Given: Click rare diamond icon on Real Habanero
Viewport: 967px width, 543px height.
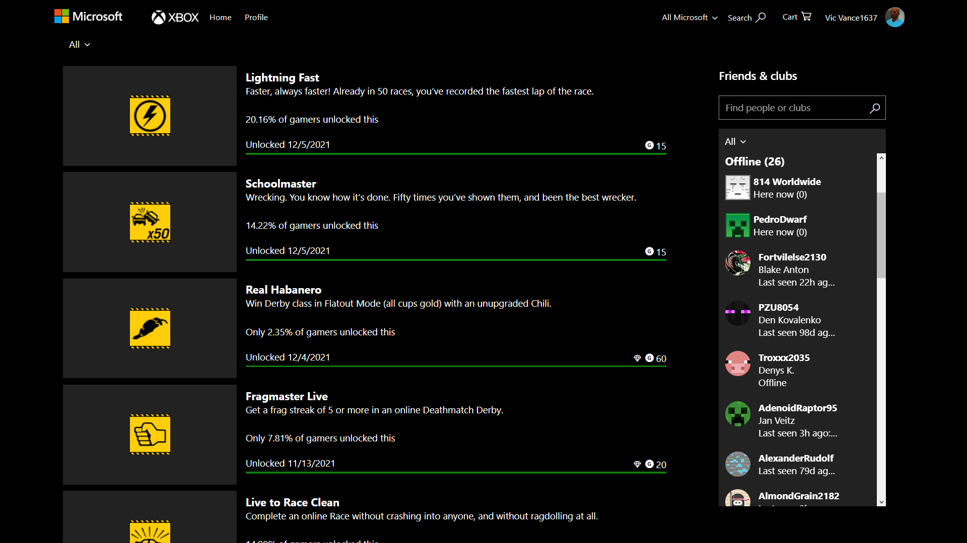Looking at the screenshot, I should (x=637, y=358).
